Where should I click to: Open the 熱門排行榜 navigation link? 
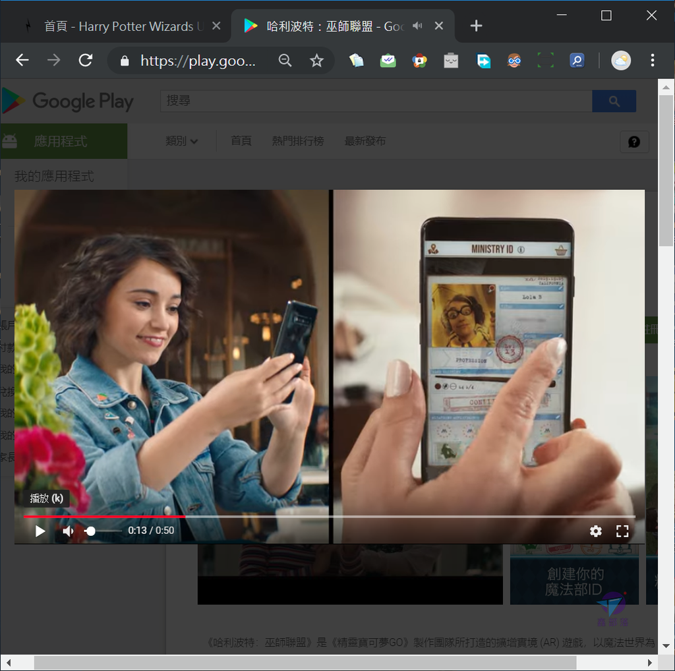pyautogui.click(x=297, y=141)
